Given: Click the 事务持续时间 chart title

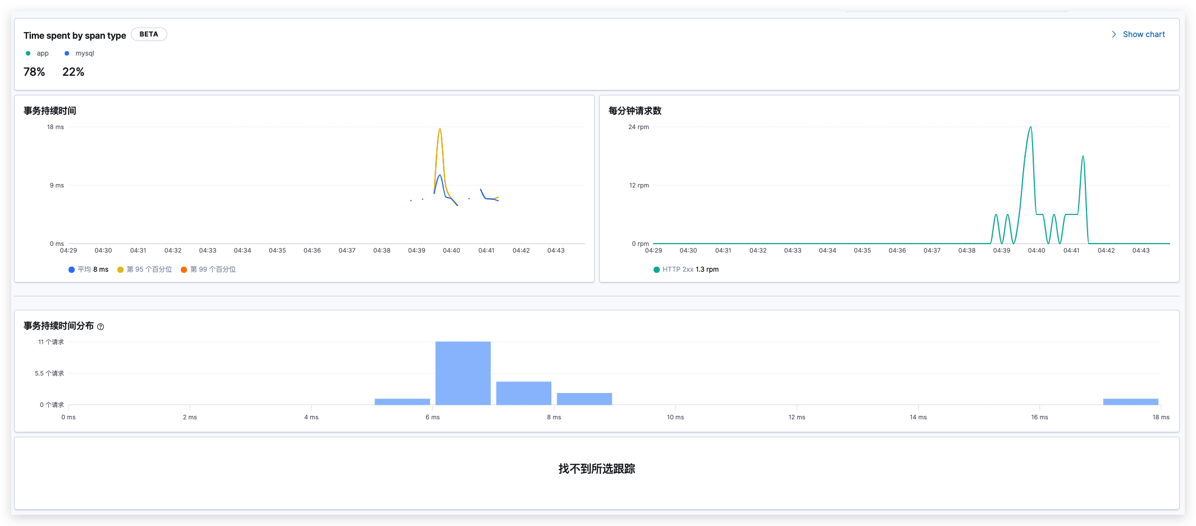Looking at the screenshot, I should pyautogui.click(x=50, y=111).
